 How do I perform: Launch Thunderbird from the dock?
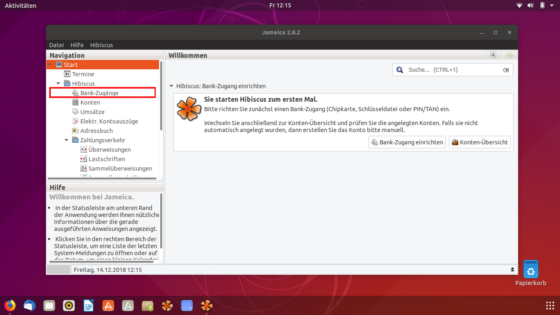(30, 306)
